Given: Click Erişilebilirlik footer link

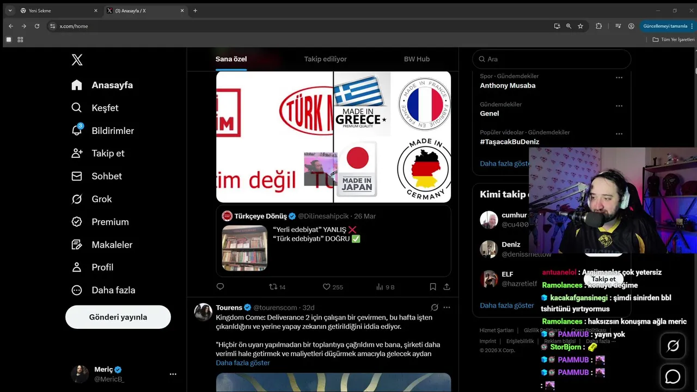Looking at the screenshot, I should pyautogui.click(x=520, y=341).
